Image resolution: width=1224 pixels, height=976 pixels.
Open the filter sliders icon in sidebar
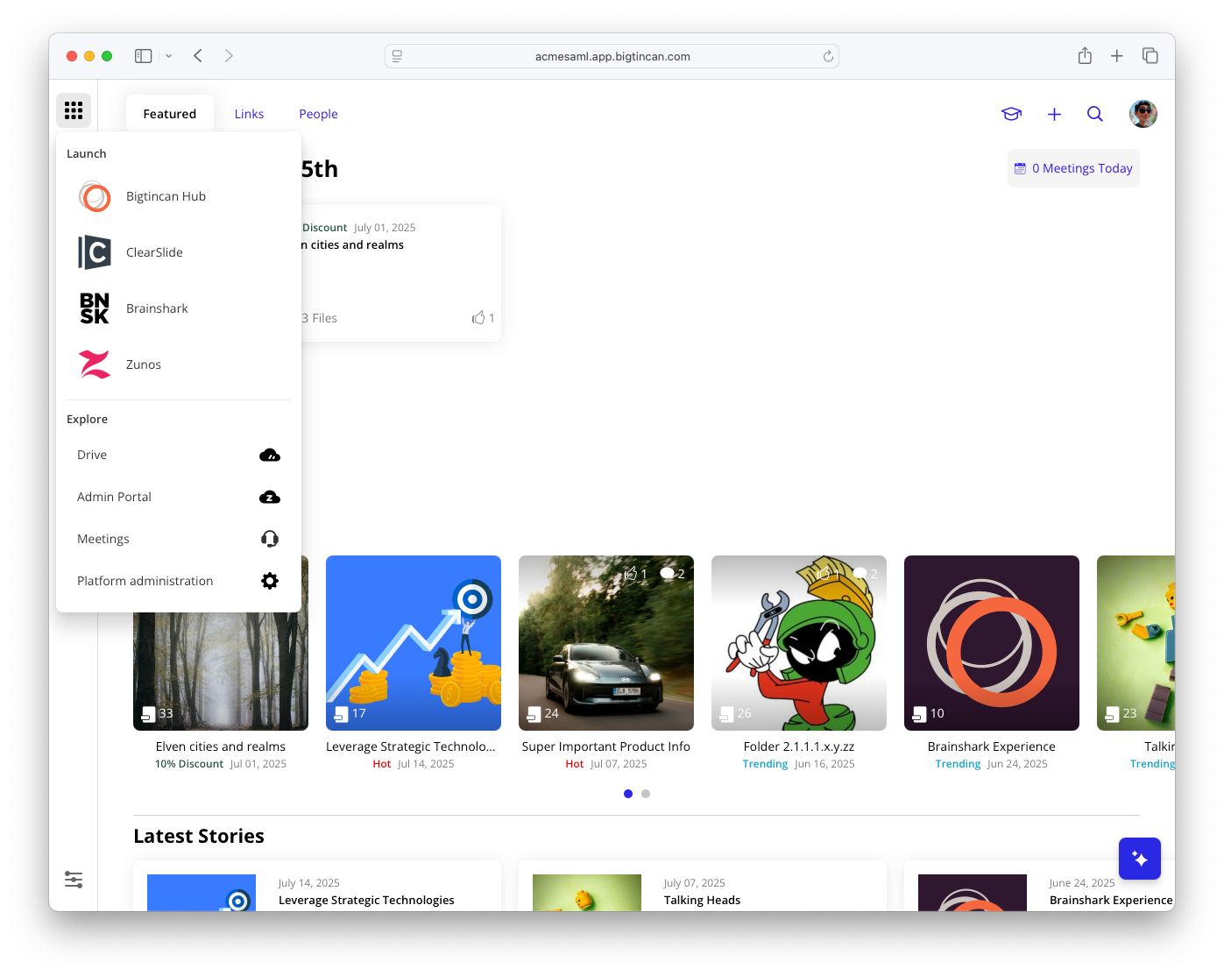pos(74,880)
